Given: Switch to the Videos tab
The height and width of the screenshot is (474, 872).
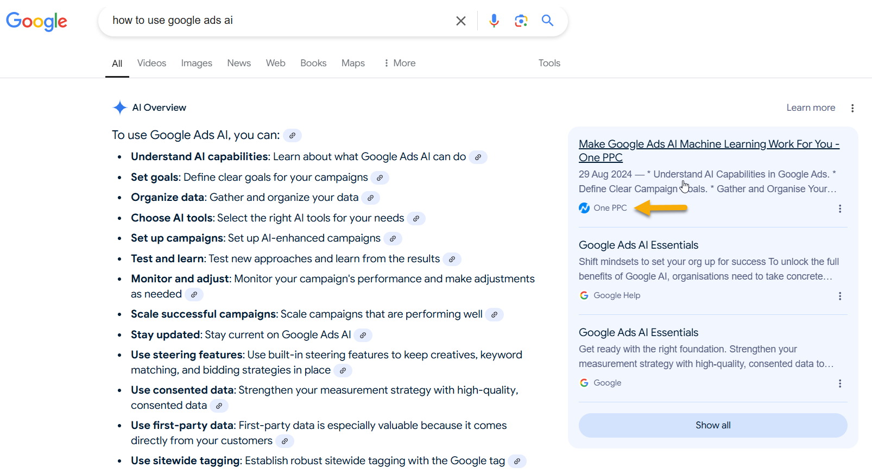Looking at the screenshot, I should [x=151, y=63].
